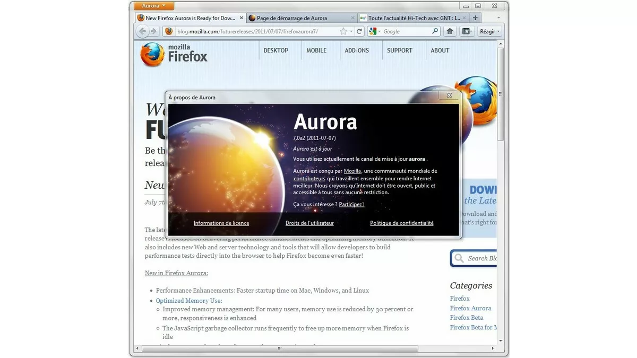Open 'Informations de licence' from the About dialog
Image resolution: width=637 pixels, height=358 pixels.
(x=221, y=223)
